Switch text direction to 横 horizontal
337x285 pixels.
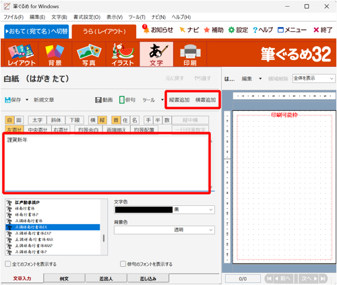93,120
